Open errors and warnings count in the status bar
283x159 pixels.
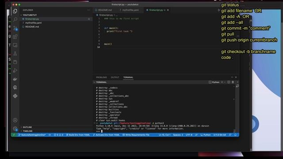(58, 135)
